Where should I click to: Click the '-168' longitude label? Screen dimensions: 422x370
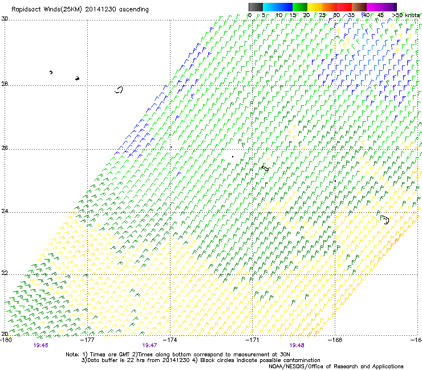point(335,340)
